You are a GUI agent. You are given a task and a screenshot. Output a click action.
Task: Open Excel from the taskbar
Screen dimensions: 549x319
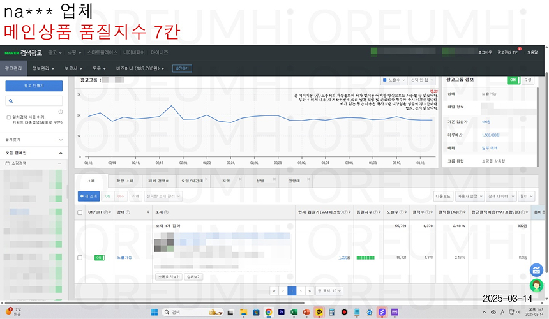294,313
